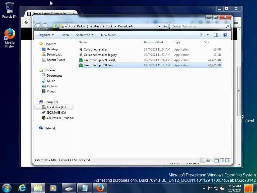Click the search magnifier icon in Explorer

(227, 26)
